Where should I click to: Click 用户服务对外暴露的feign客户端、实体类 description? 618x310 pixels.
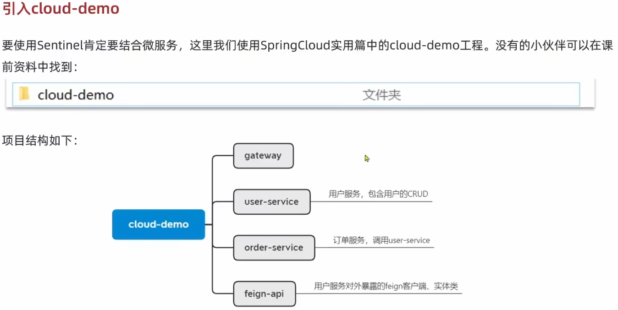click(386, 286)
